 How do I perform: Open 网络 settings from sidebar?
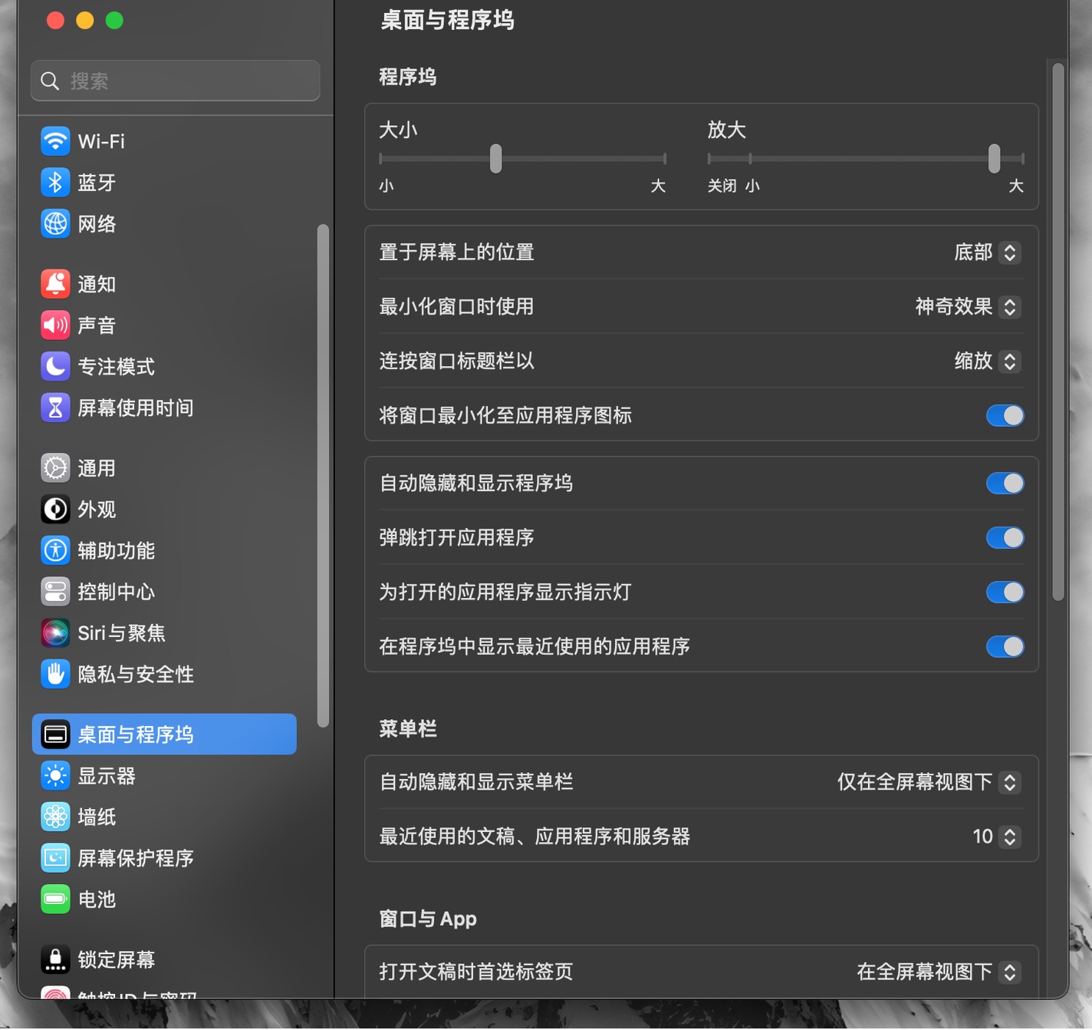click(54, 223)
